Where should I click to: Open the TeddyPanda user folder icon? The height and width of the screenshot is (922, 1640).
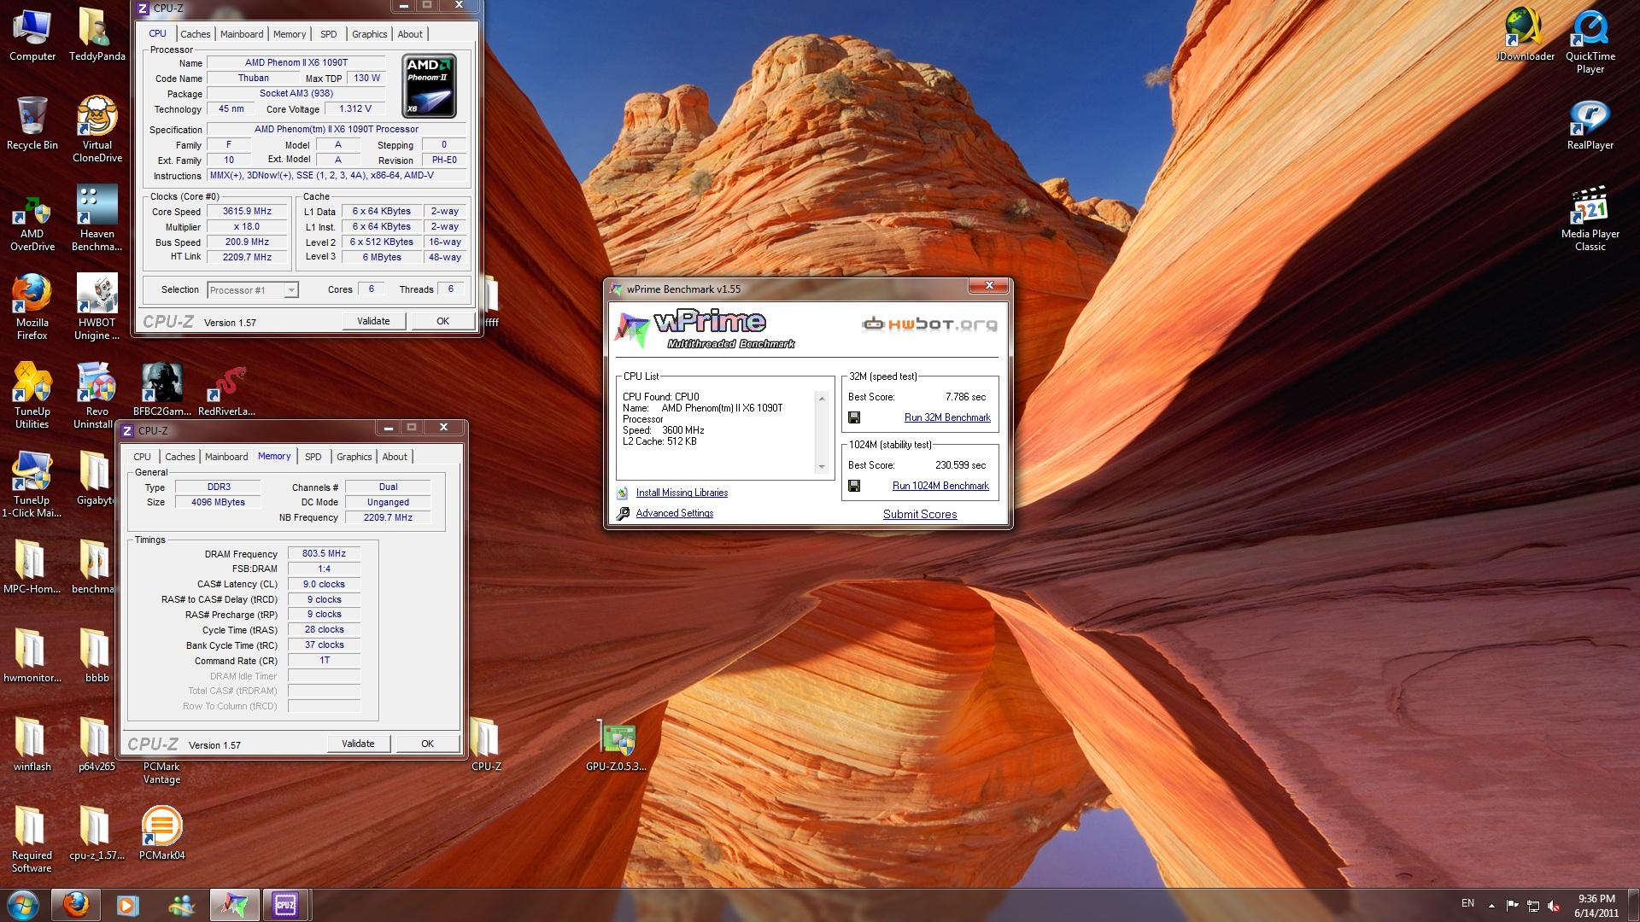[x=97, y=34]
